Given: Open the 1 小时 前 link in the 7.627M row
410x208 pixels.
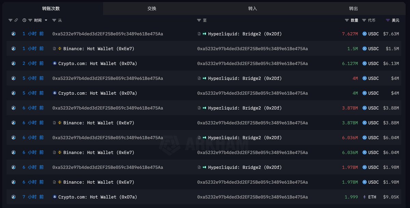Looking at the screenshot, I should [x=33, y=34].
